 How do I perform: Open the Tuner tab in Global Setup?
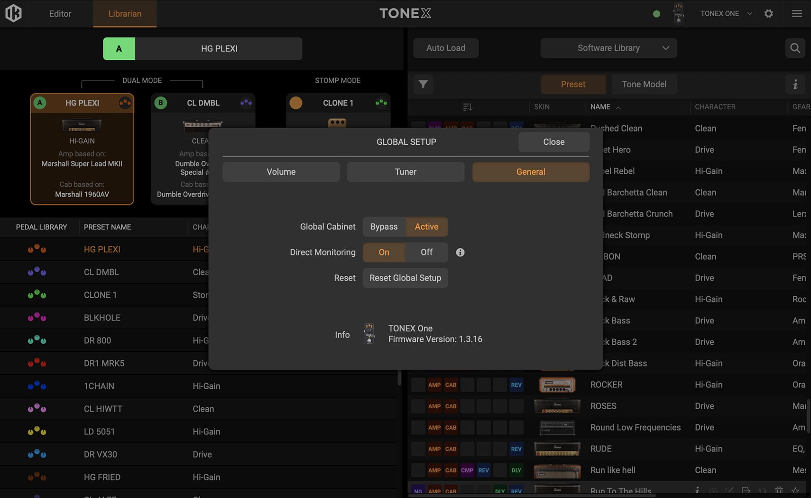[405, 172]
